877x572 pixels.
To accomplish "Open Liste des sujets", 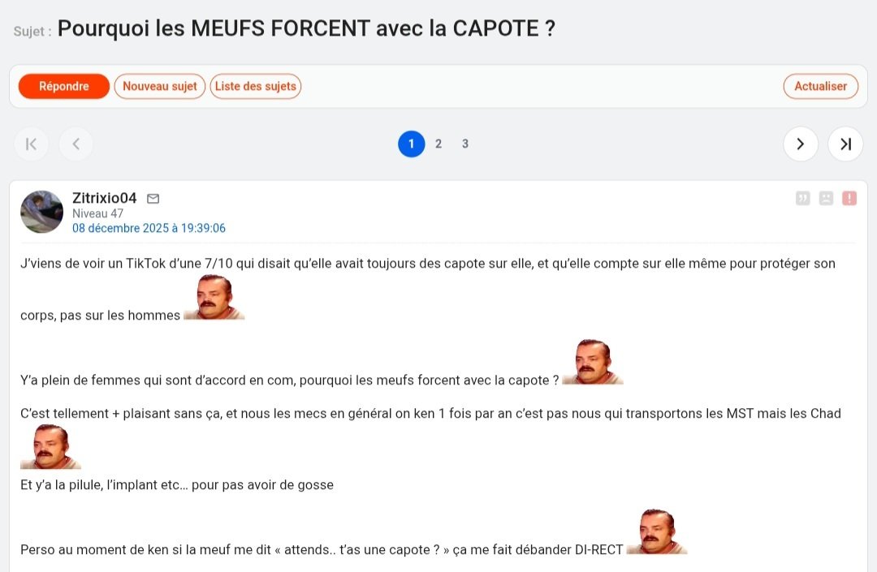I will coord(256,86).
